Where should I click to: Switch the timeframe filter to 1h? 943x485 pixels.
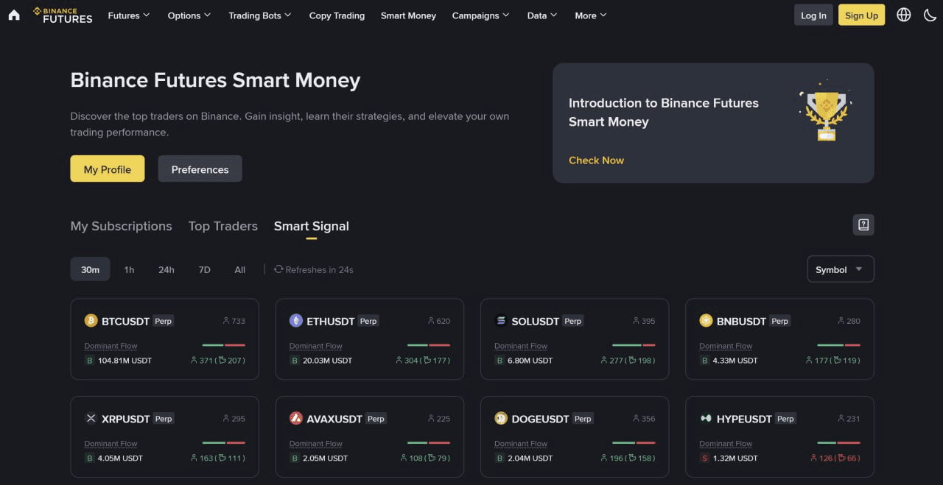pos(129,269)
